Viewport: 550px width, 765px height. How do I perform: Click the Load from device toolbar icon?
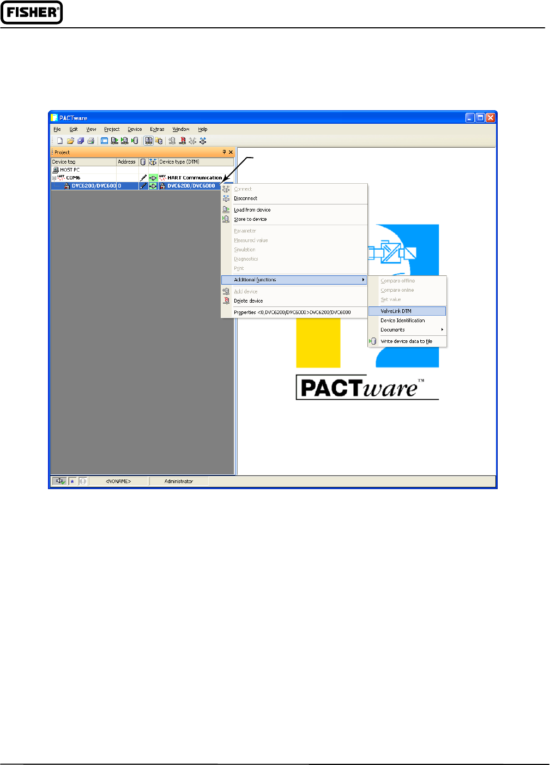[114, 141]
